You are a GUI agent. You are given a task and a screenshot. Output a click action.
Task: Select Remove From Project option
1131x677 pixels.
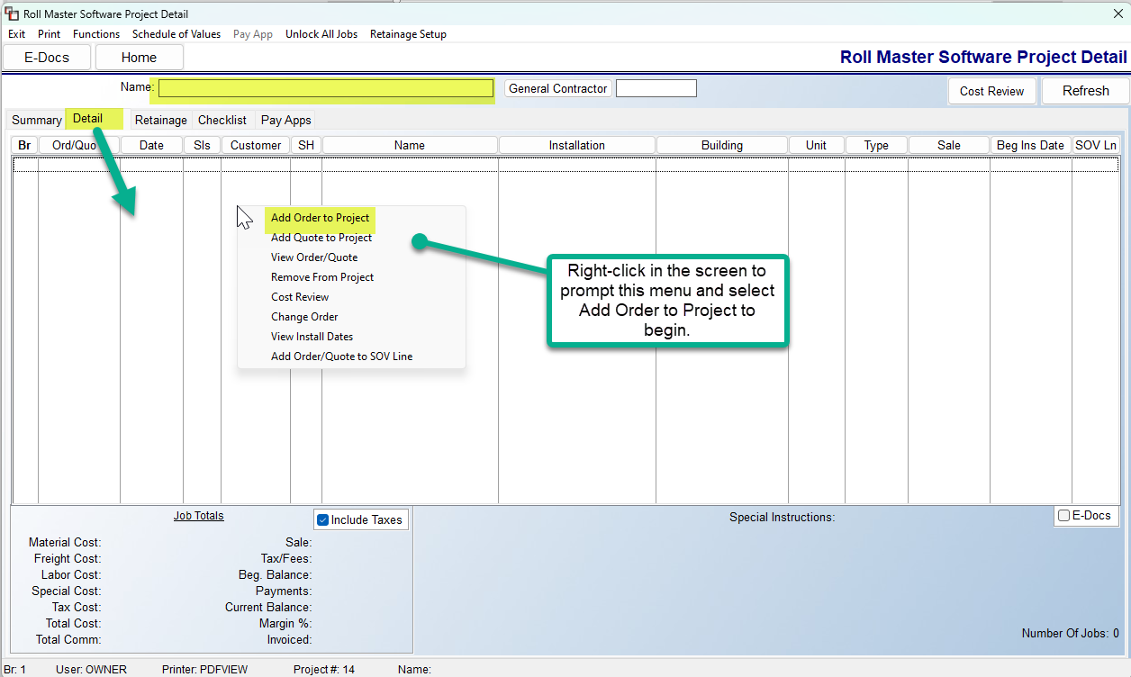coord(322,277)
